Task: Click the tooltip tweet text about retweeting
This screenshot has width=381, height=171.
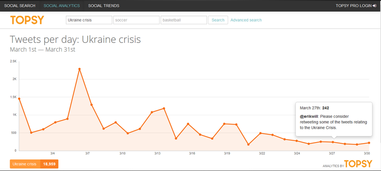Action: [x=333, y=122]
